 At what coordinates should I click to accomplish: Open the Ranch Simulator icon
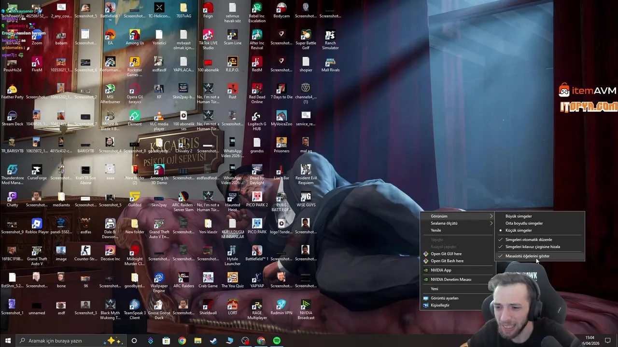tap(330, 39)
